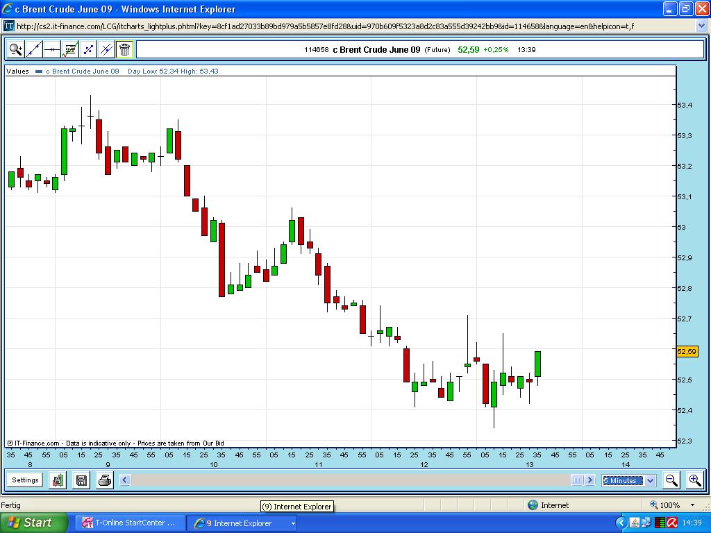
Task: Switch to T-Online StartCenter taskbar item
Action: tap(130, 523)
